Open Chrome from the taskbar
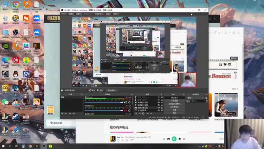Viewport: 264px width, 149px height. click(30, 146)
